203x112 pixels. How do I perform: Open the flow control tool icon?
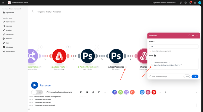(x=114, y=92)
